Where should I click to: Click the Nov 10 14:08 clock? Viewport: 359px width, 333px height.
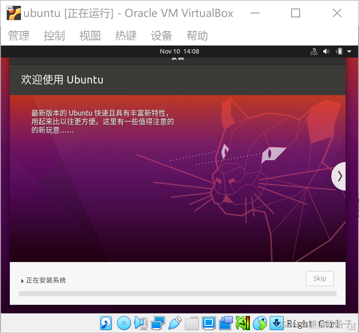point(179,51)
